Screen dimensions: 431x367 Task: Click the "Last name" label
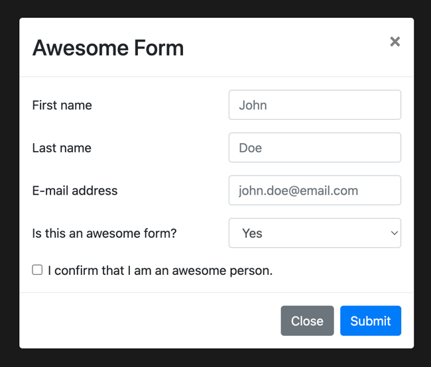click(x=62, y=148)
